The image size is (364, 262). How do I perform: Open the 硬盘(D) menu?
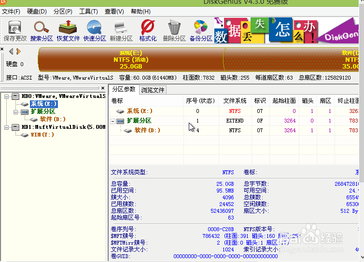click(37, 12)
